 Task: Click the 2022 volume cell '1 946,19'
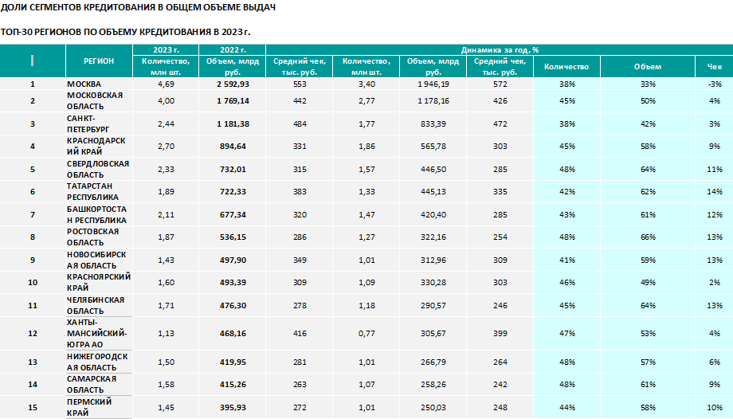(433, 84)
